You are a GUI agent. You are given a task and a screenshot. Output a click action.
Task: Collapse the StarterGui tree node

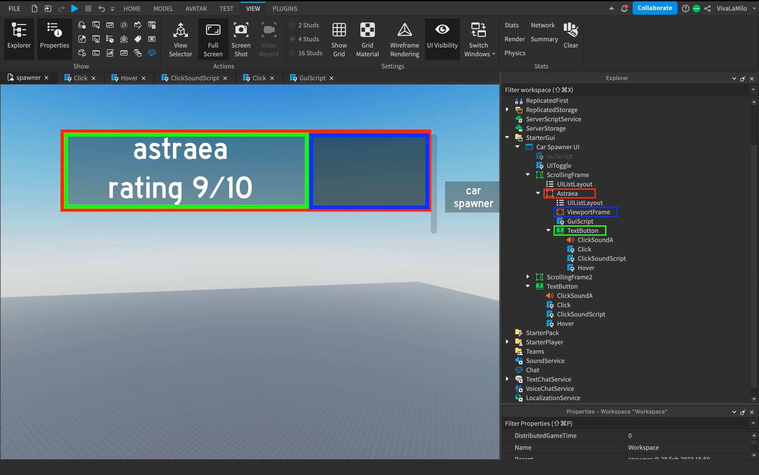[507, 138]
